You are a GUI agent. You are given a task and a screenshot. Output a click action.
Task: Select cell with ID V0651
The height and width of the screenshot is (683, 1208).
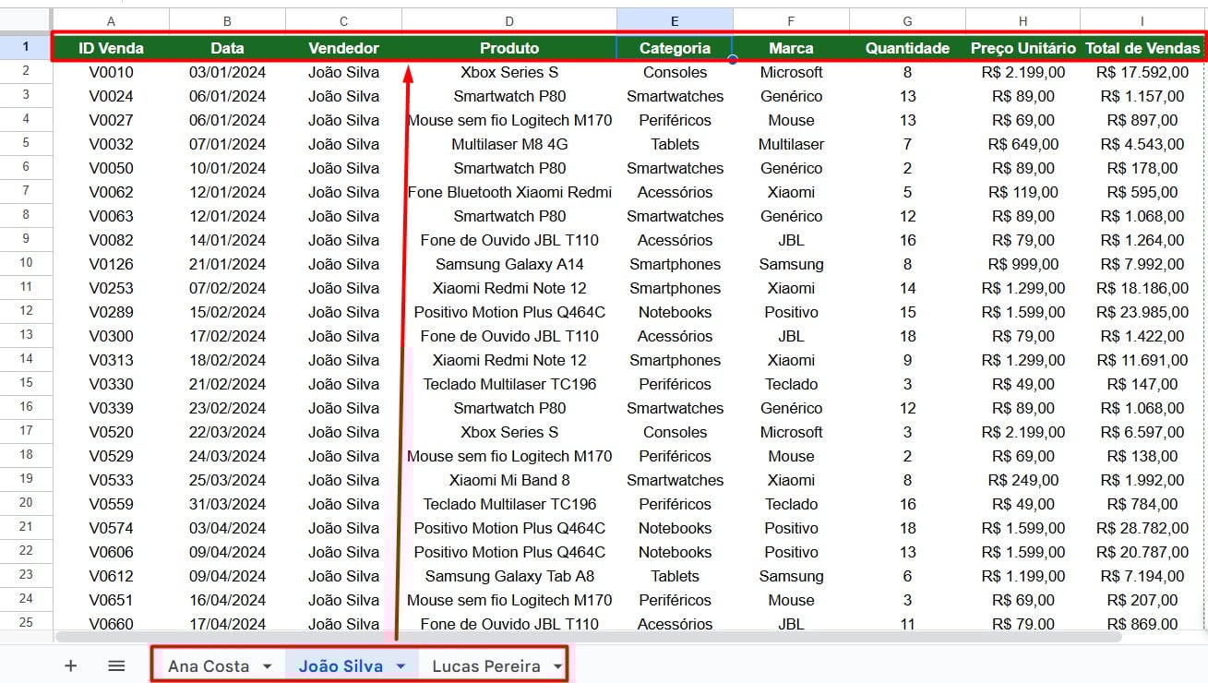tap(112, 600)
